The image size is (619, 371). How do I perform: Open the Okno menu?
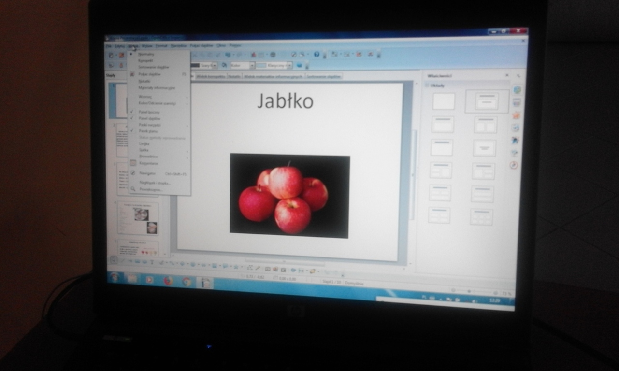pos(221,46)
